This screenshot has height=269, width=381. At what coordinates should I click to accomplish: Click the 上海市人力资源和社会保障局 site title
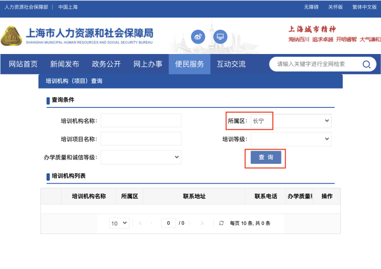[x=89, y=33]
